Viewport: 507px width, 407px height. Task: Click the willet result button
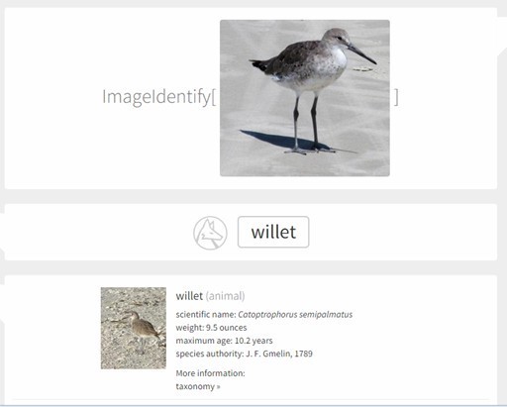(273, 232)
